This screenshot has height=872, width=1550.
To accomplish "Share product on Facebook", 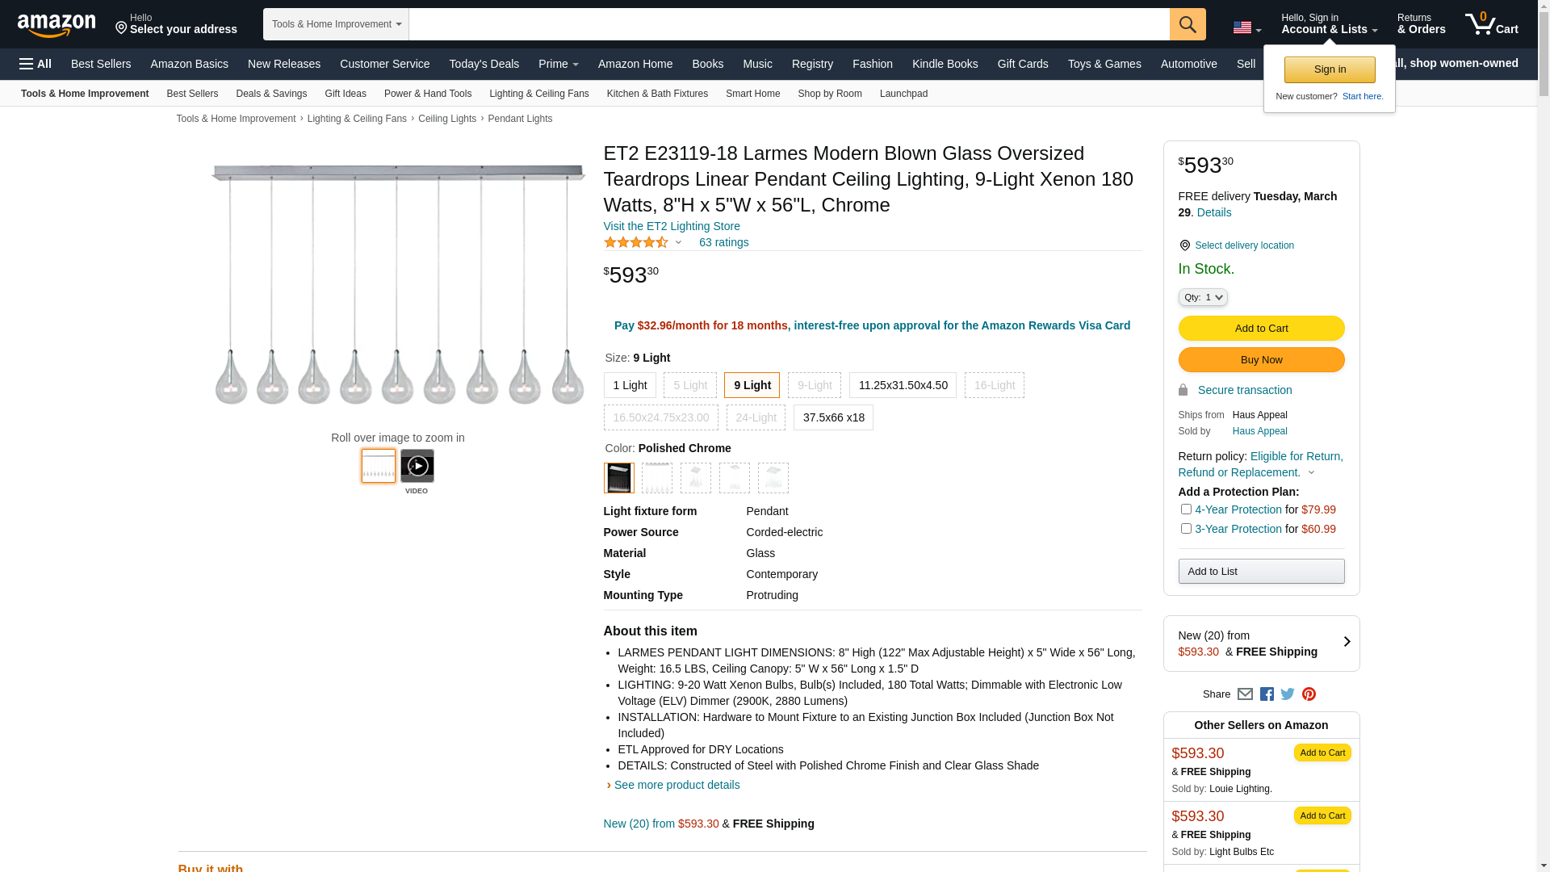I will tap(1267, 694).
